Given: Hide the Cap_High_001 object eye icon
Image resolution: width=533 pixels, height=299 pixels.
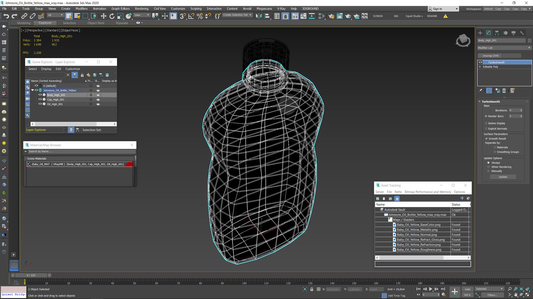Looking at the screenshot, I should pyautogui.click(x=40, y=99).
